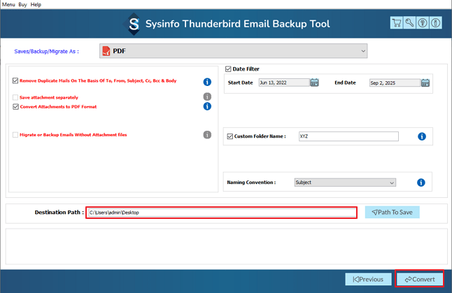The height and width of the screenshot is (293, 452).
Task: Open the End Date calendar picker
Action: (x=425, y=83)
